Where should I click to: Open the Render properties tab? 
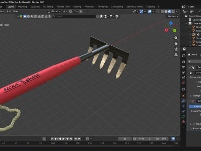[x=183, y=62]
